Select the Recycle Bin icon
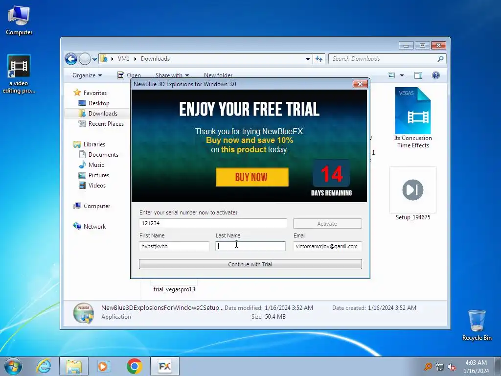Image resolution: width=501 pixels, height=376 pixels. (477, 325)
